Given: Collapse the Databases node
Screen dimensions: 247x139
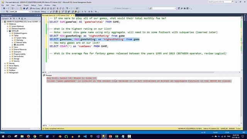Looking at the screenshot, I should click(x=5, y=24).
